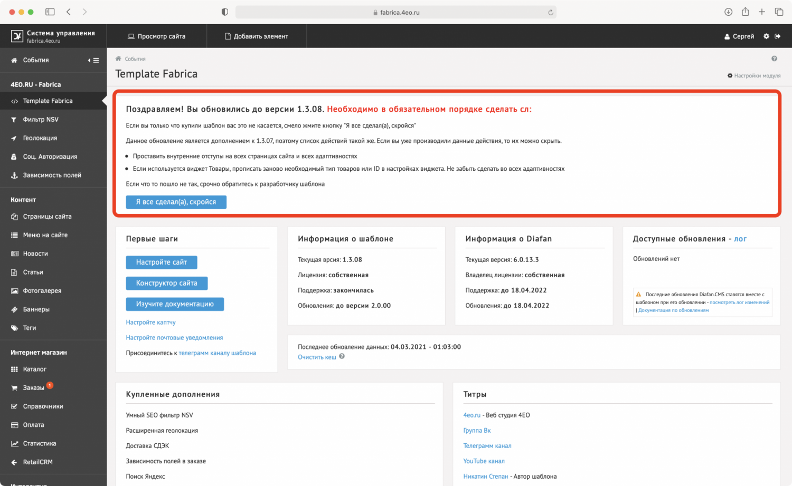Click the Конструктор сайта button

(x=166, y=283)
